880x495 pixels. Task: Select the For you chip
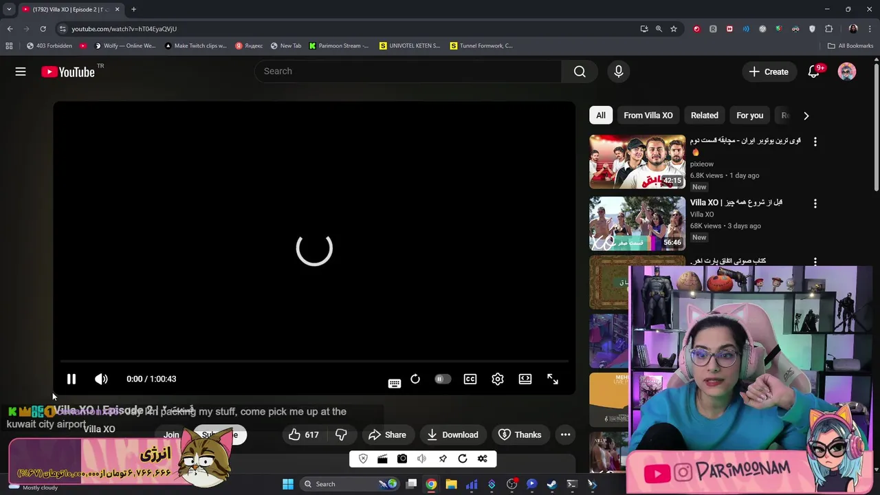point(750,115)
